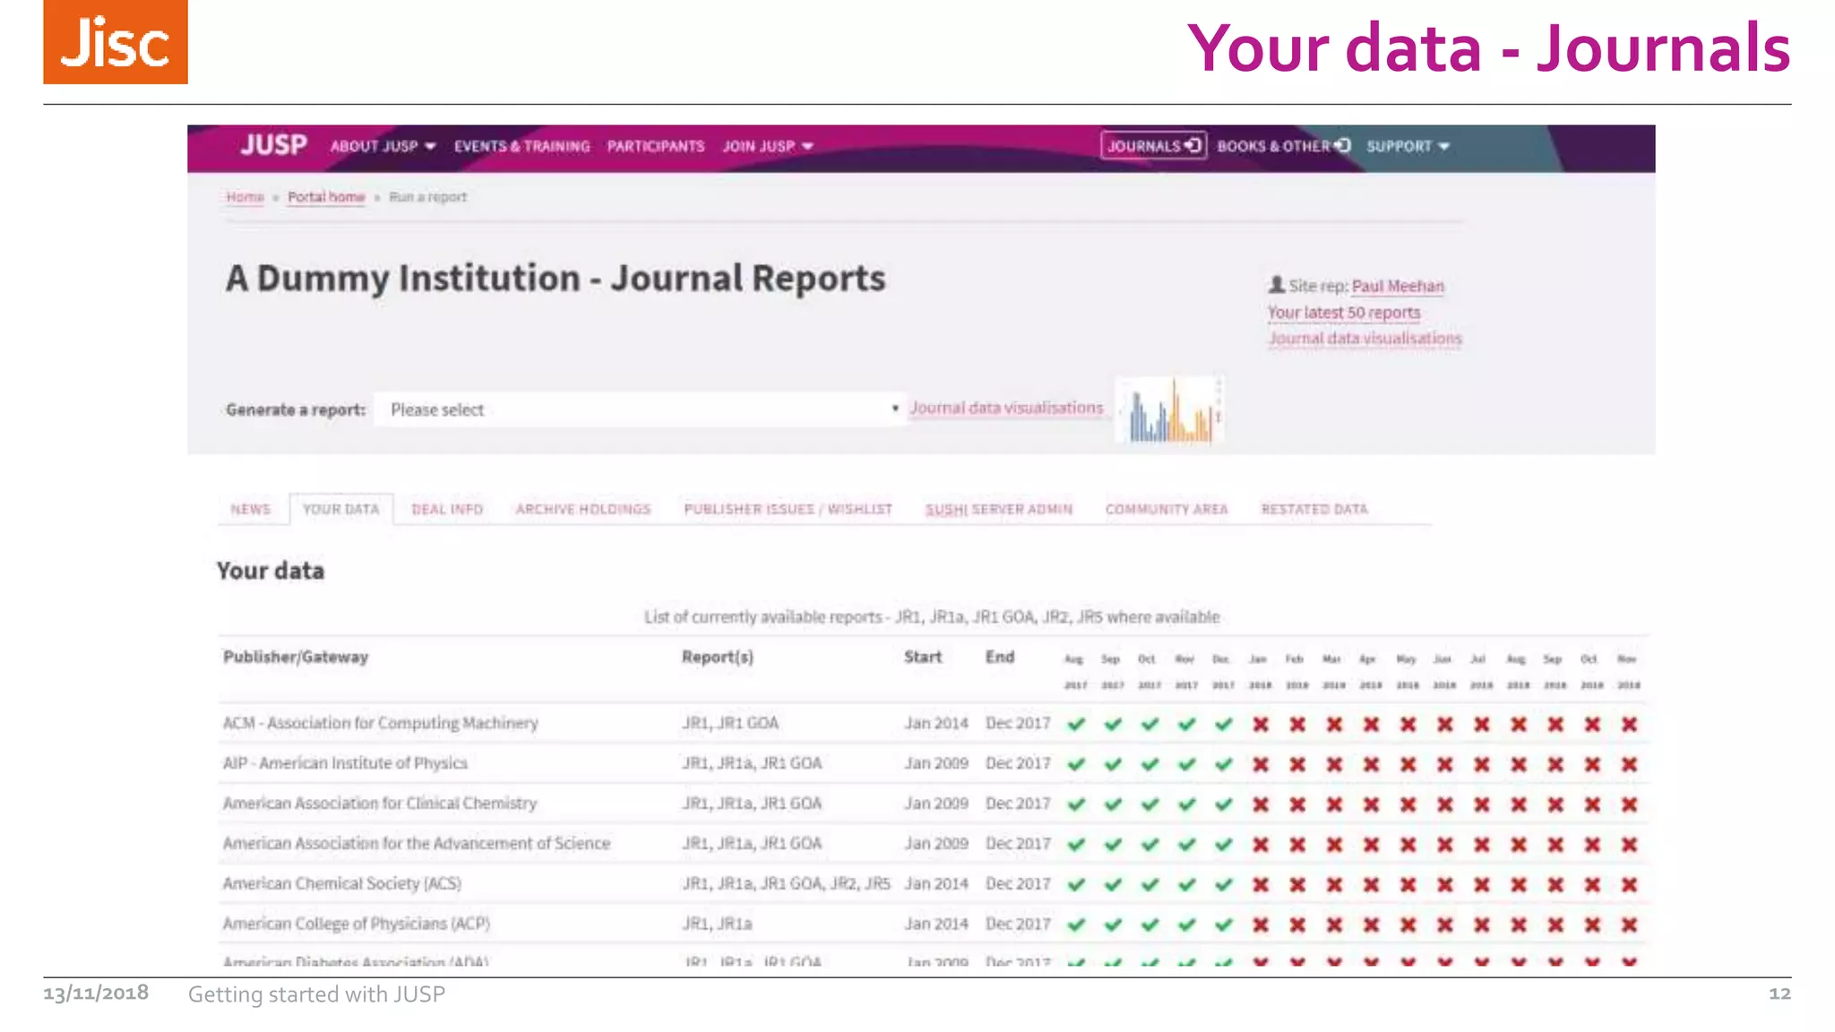Image resolution: width=1835 pixels, height=1032 pixels.
Task: Select the Your Data tab
Action: pos(341,509)
